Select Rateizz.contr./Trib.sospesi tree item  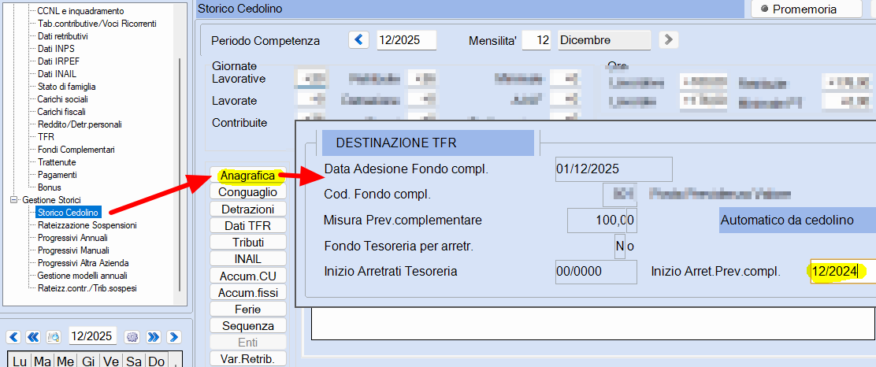pyautogui.click(x=87, y=288)
